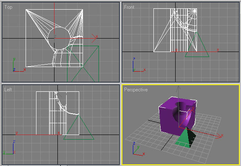Click the Top viewport label
Screen dimensions: 241x166
coord(8,7)
